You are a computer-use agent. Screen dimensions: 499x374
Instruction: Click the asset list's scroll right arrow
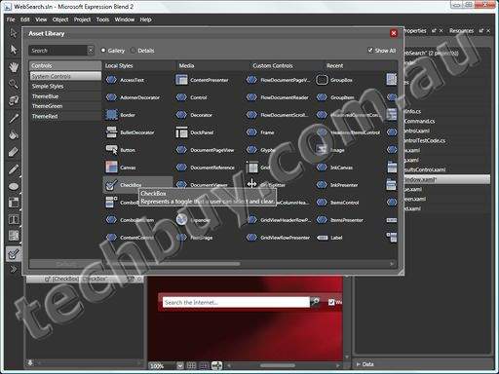pyautogui.click(x=392, y=264)
